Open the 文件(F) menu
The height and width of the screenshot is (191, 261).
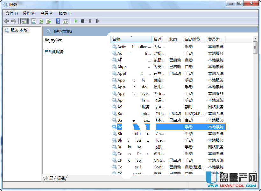(12, 13)
